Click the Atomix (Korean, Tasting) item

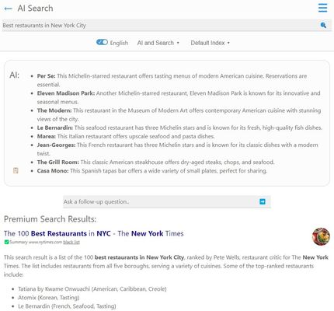(49, 298)
